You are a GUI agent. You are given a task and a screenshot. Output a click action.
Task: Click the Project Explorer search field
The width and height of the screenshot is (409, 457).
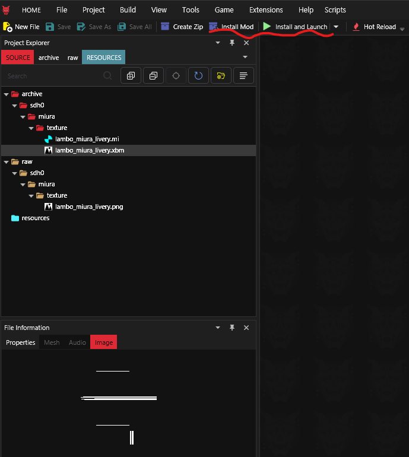tap(53, 75)
